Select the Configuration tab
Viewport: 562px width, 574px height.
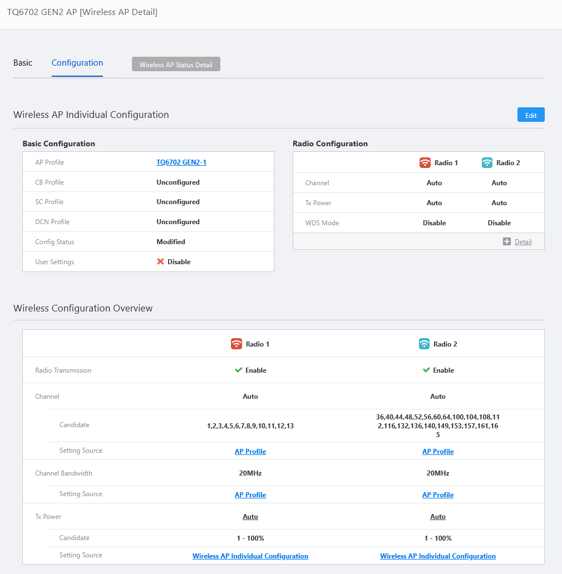point(77,63)
